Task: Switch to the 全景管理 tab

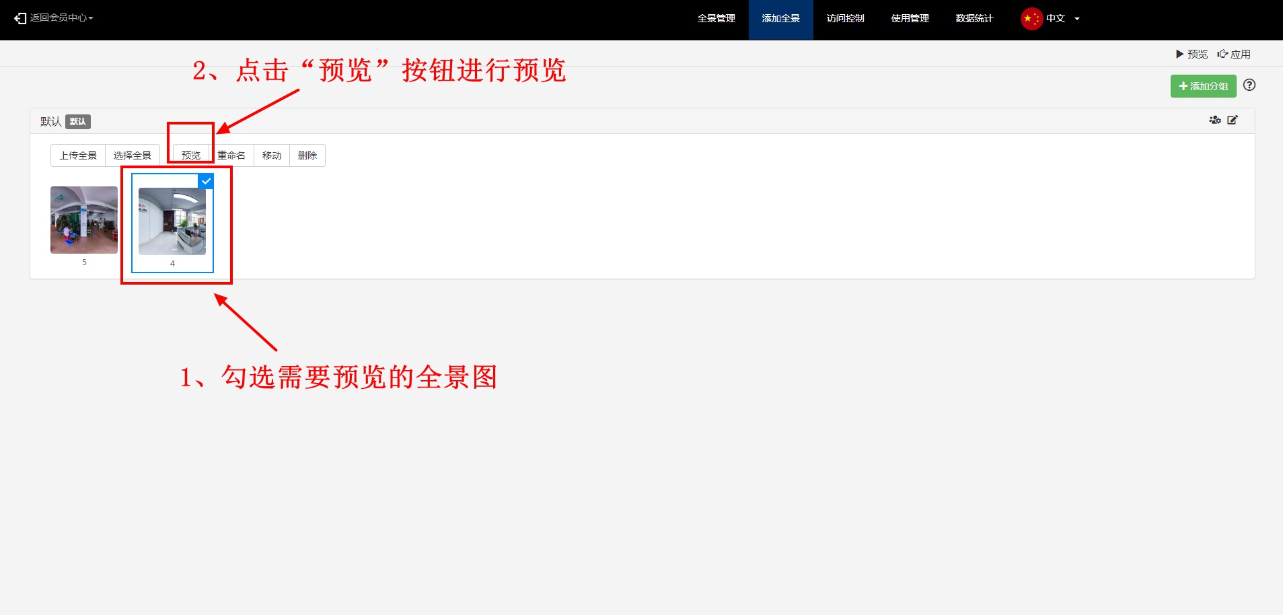Action: point(716,19)
